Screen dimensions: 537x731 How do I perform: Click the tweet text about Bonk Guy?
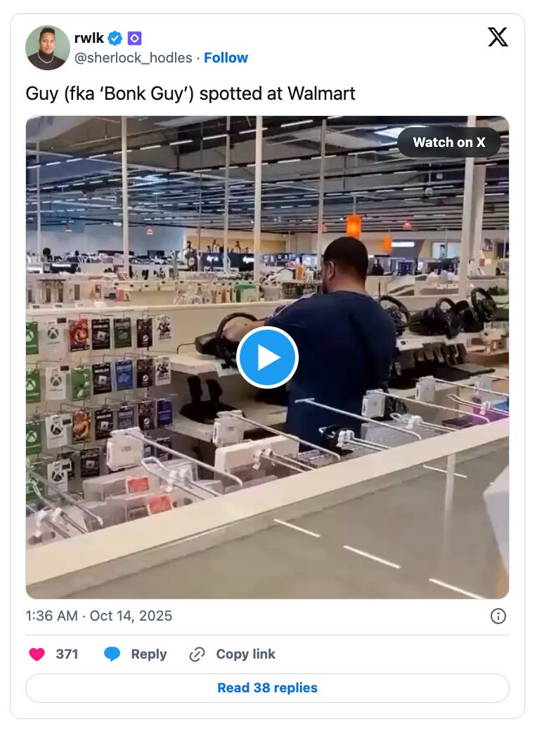click(x=190, y=93)
